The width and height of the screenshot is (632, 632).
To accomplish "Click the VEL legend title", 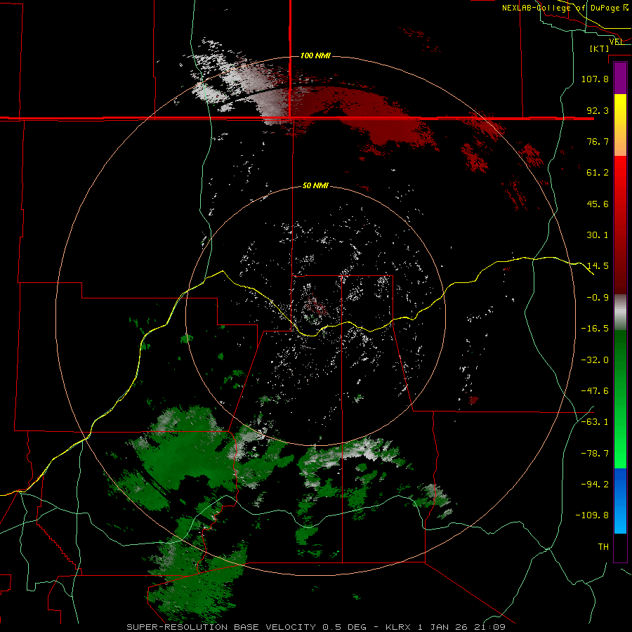I will 616,41.
